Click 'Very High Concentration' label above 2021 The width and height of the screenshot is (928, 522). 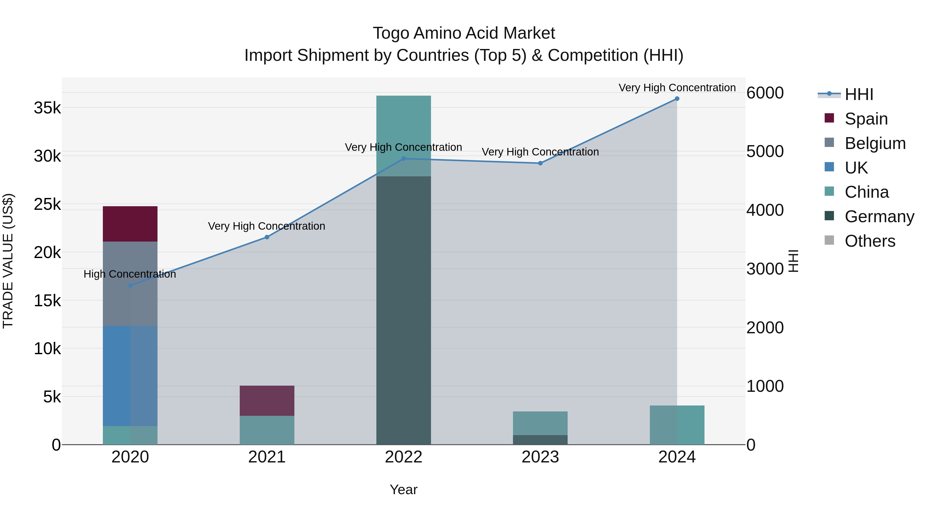click(x=267, y=226)
